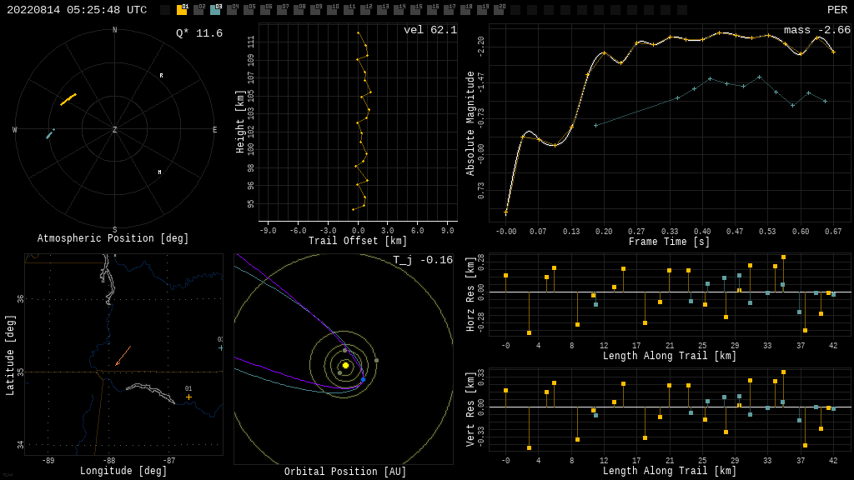
Task: Click the yellow Sun in the orbital plot
Action: pyautogui.click(x=345, y=365)
